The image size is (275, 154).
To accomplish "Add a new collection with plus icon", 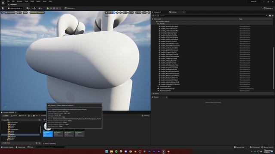I will coord(37,143).
